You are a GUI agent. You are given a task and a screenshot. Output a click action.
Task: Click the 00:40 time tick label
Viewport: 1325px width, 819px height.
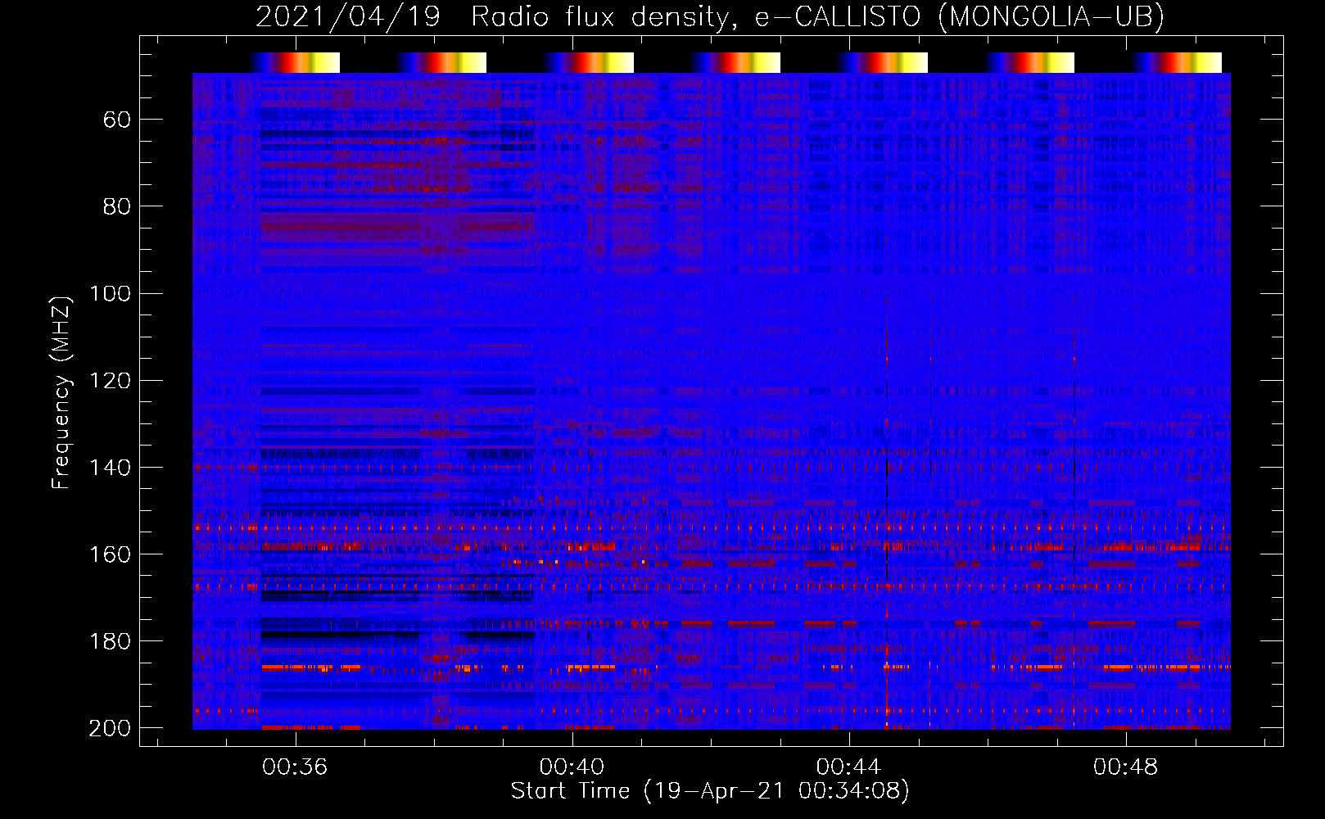pos(572,767)
